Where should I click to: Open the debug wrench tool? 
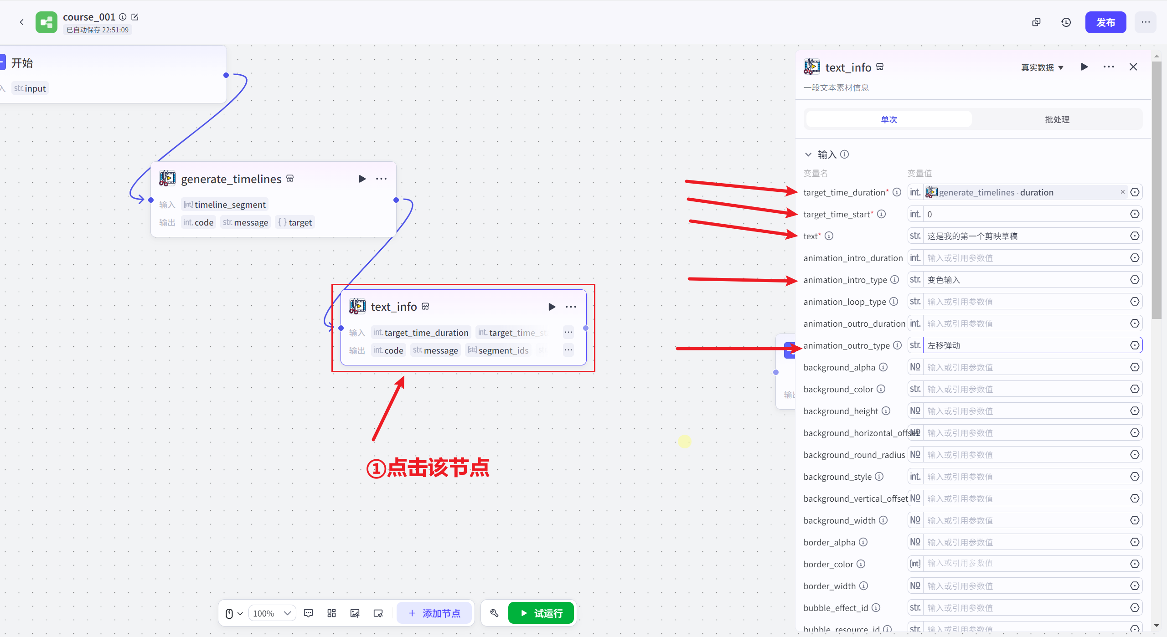tap(494, 613)
